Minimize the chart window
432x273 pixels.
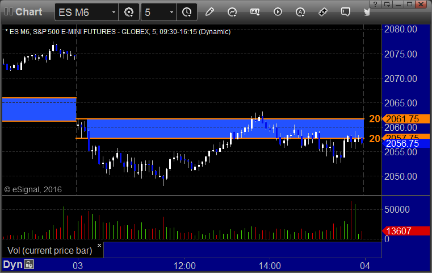point(398,4)
